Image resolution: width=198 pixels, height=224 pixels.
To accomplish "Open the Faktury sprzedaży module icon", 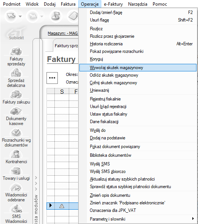I will 16,51.
